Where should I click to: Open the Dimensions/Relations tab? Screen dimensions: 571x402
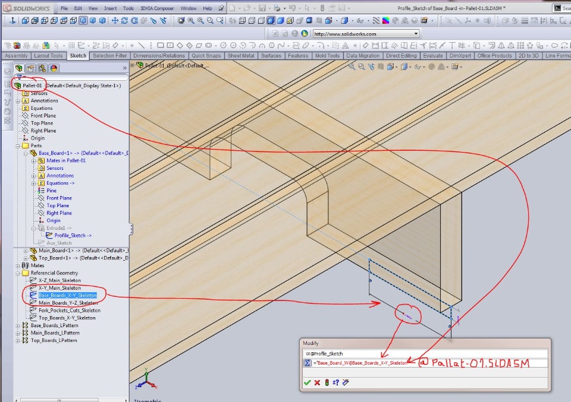(x=159, y=56)
